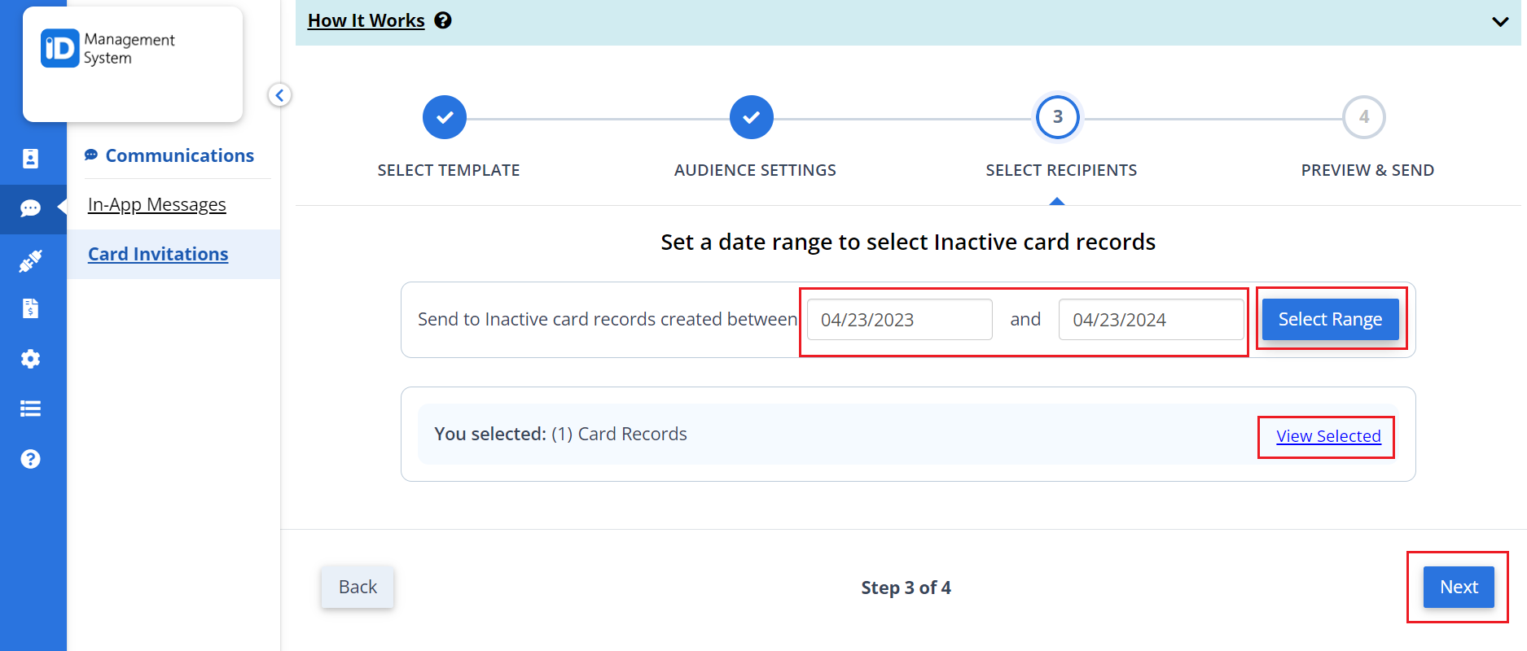Click the Preview & Send step 4 circle
The width and height of the screenshot is (1527, 651).
[1364, 117]
